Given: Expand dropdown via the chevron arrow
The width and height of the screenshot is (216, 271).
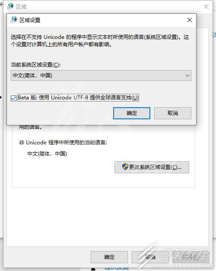Looking at the screenshot, I should tap(187, 76).
